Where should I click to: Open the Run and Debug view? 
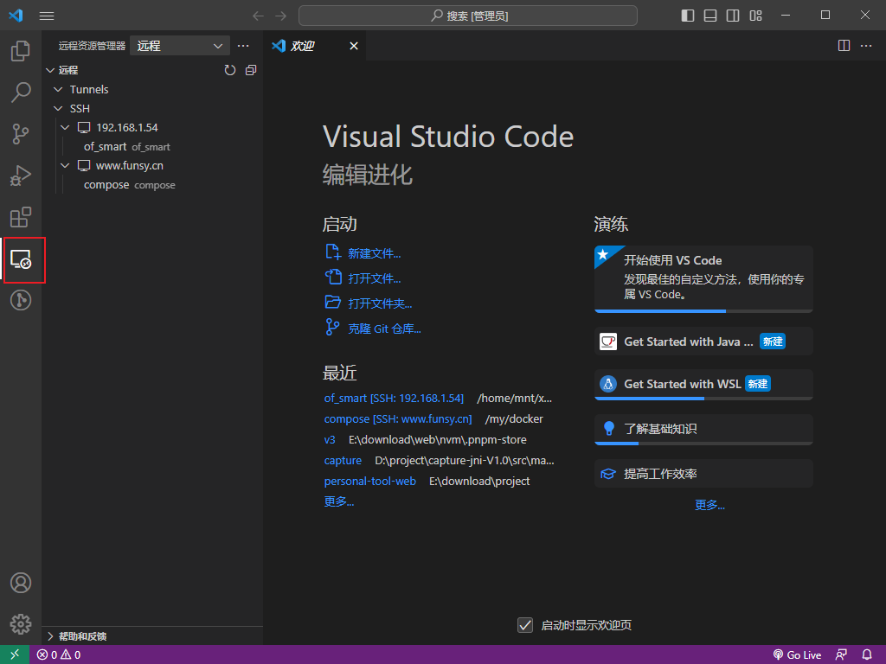coord(21,176)
